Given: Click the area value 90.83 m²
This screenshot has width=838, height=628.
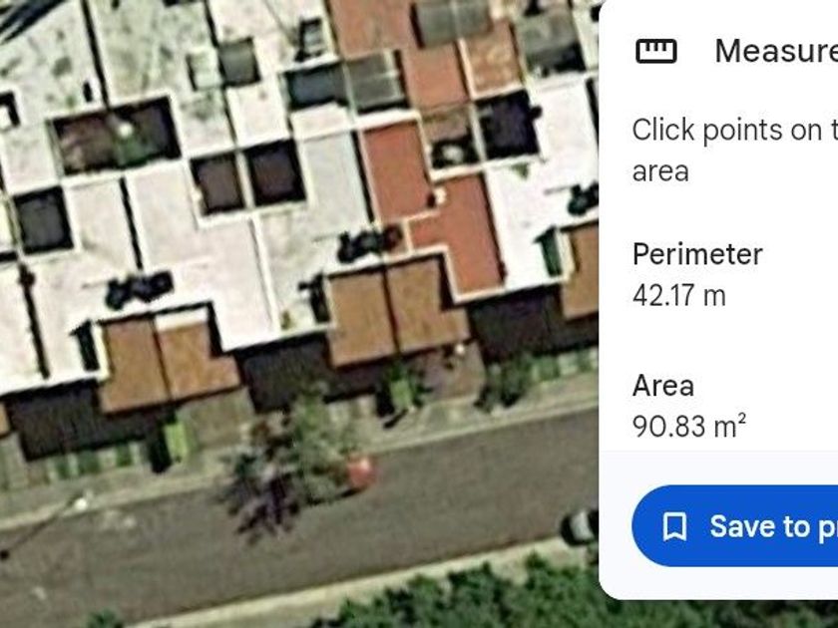Looking at the screenshot, I should (689, 426).
